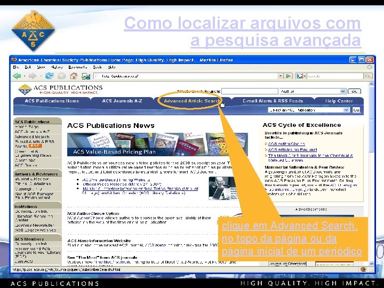
Task: Open the ACS Publications Home tab
Action: coord(52,101)
